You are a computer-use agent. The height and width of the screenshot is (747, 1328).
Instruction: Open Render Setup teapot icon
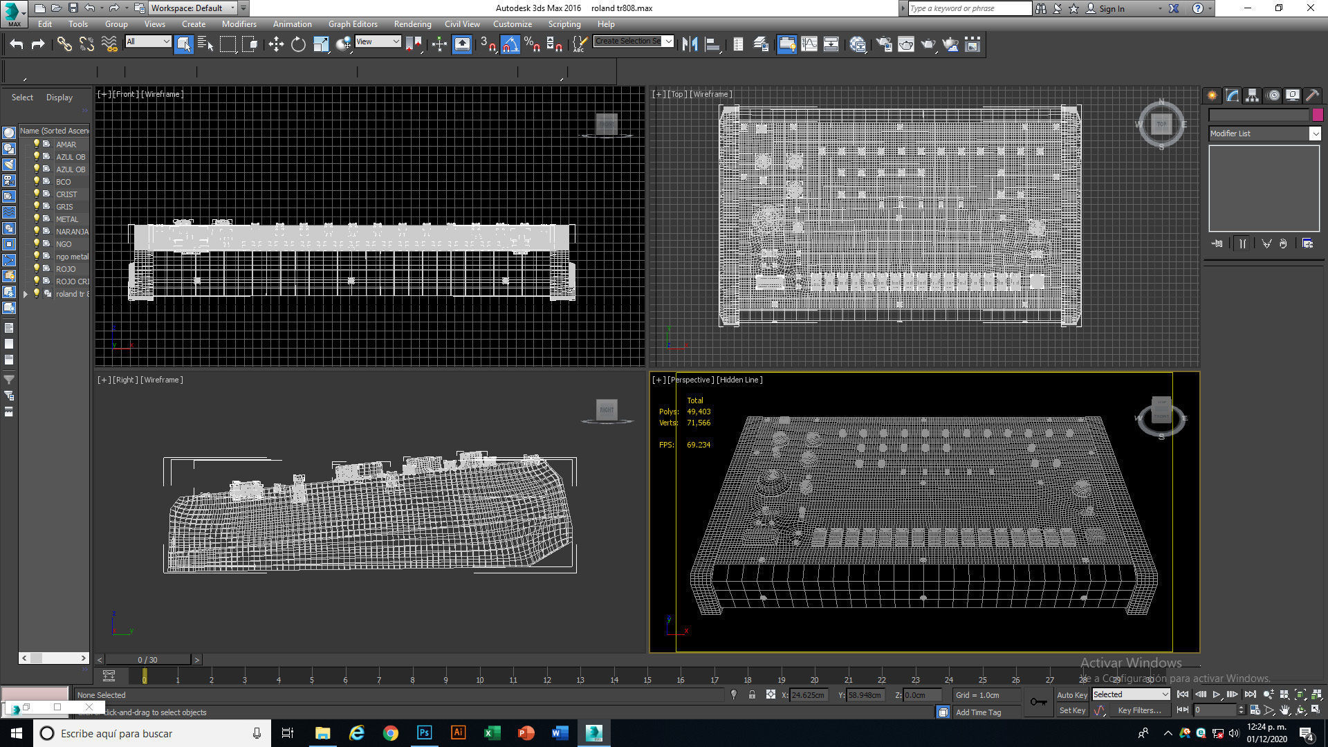(x=884, y=44)
